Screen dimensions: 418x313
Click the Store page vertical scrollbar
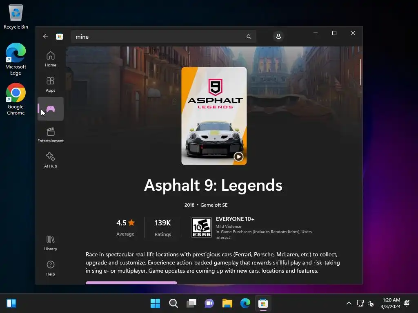[360, 72]
